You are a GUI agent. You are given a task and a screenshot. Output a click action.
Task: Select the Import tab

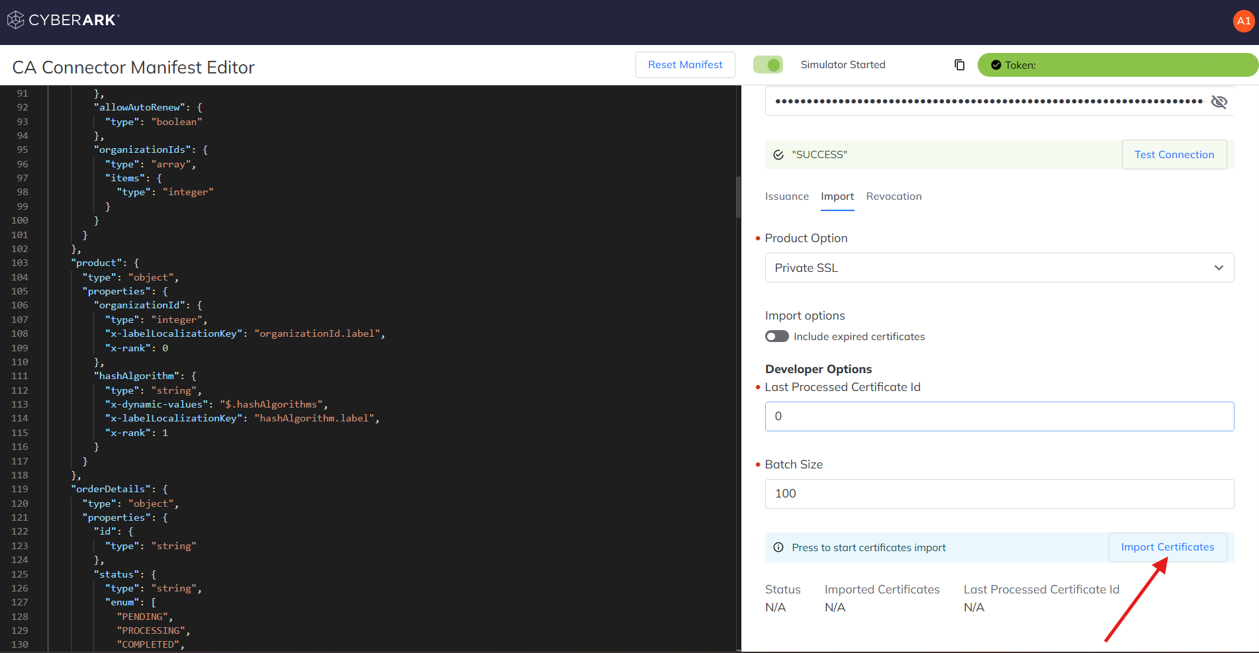tap(837, 196)
